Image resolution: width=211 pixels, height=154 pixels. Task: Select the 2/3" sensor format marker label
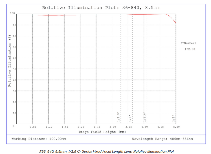[x=173, y=118]
